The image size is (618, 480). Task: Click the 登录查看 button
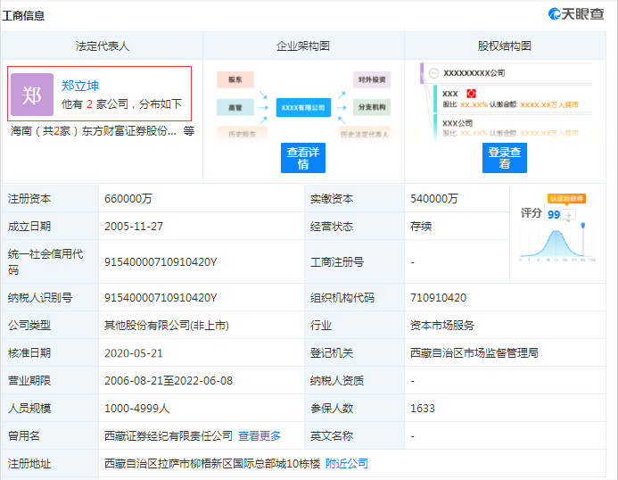click(x=505, y=158)
